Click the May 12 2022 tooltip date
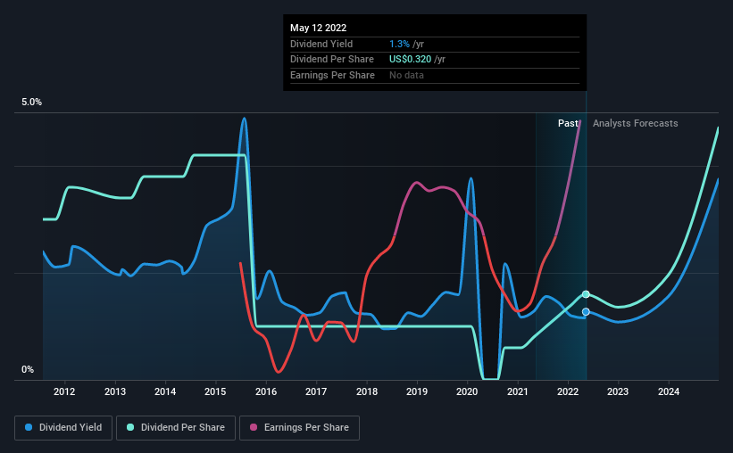The width and height of the screenshot is (733, 453). click(x=320, y=27)
